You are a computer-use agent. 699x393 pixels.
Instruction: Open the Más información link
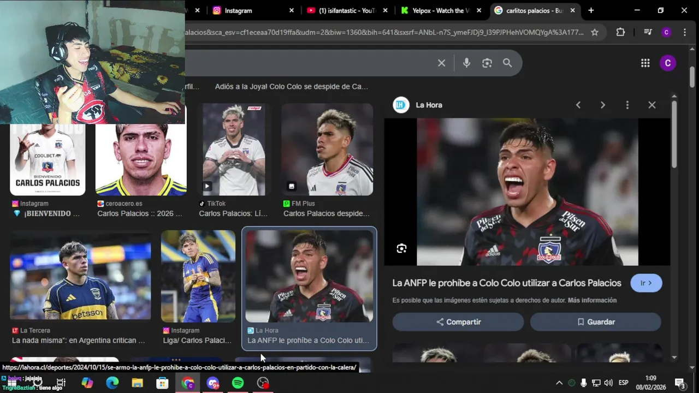(x=592, y=300)
